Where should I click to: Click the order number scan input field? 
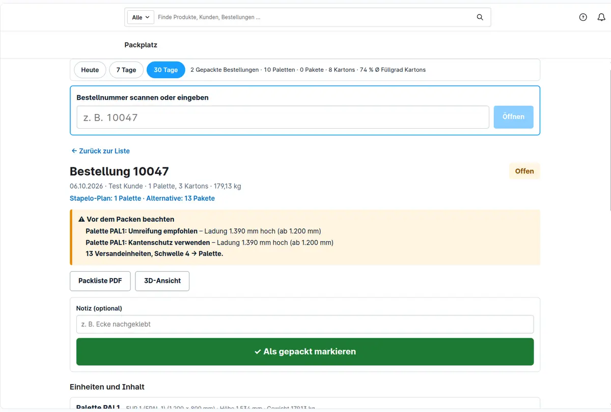[x=283, y=117]
